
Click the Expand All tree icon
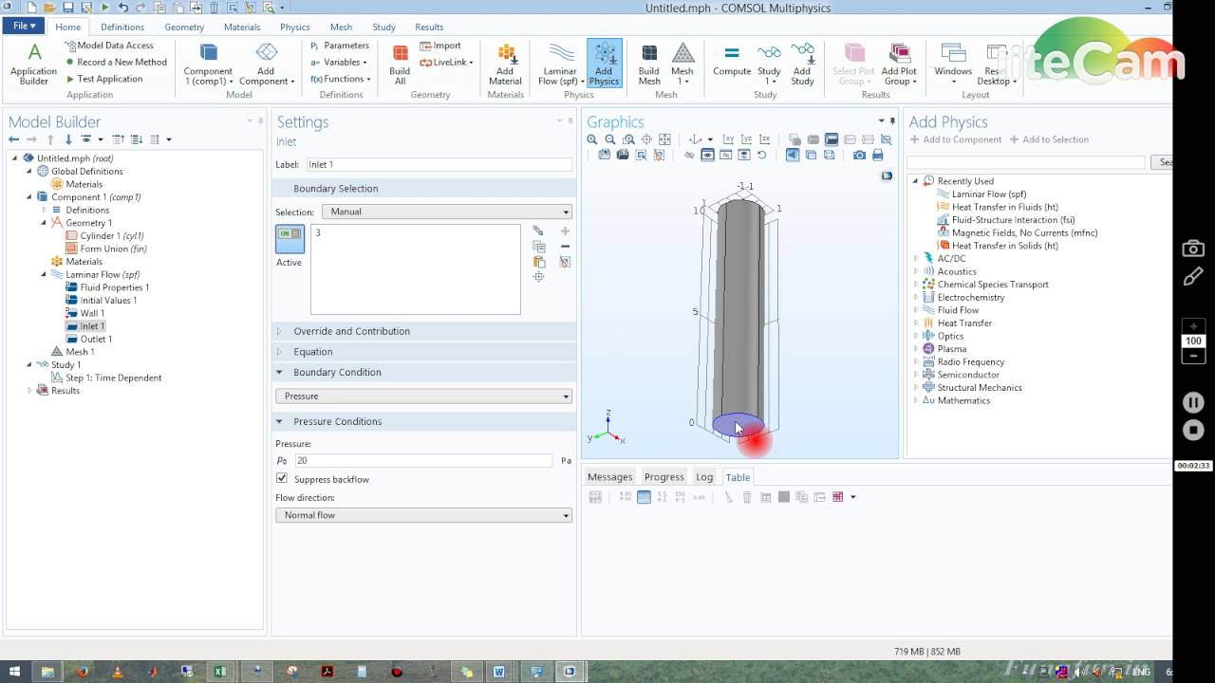137,139
